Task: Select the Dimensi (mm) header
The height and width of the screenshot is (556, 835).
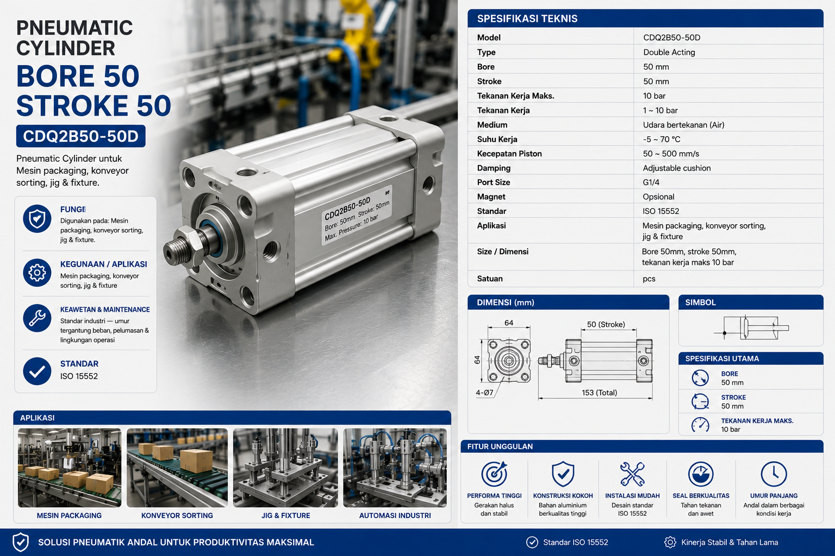Action: [x=568, y=302]
